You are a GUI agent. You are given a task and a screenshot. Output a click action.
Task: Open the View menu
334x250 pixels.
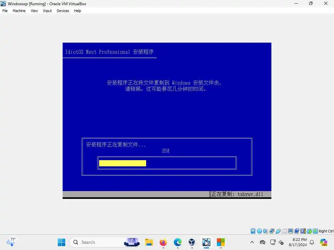pos(34,11)
